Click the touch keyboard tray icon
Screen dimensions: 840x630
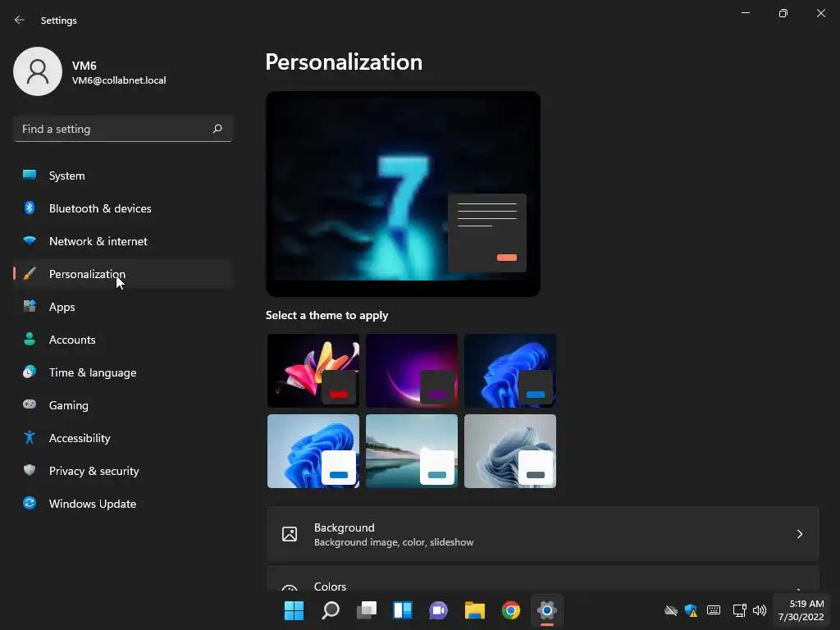click(714, 610)
